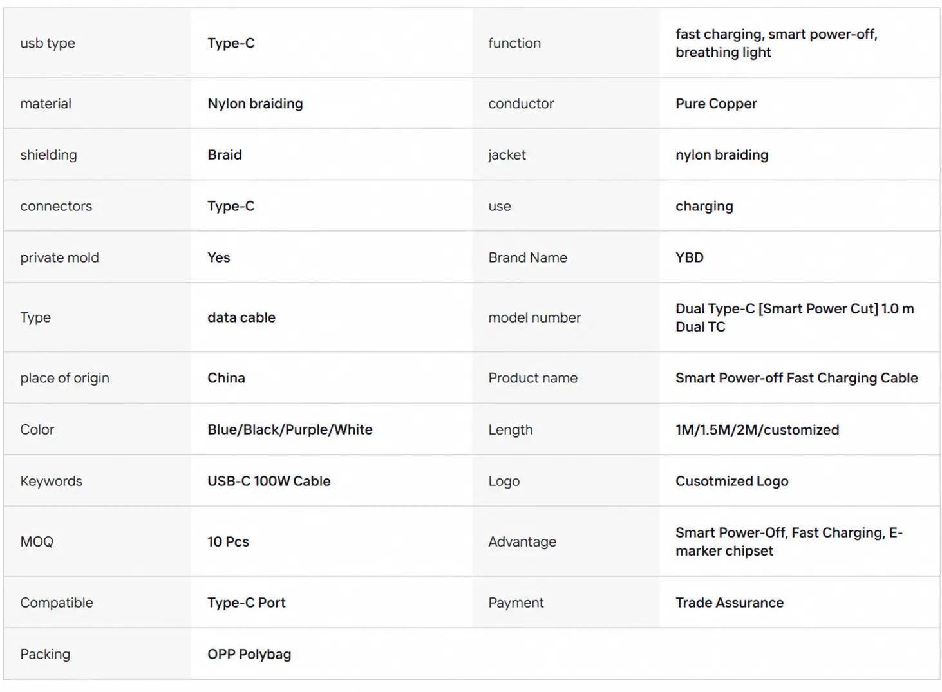Click the 'usb type' label cell
942x692 pixels.
[x=97, y=43]
